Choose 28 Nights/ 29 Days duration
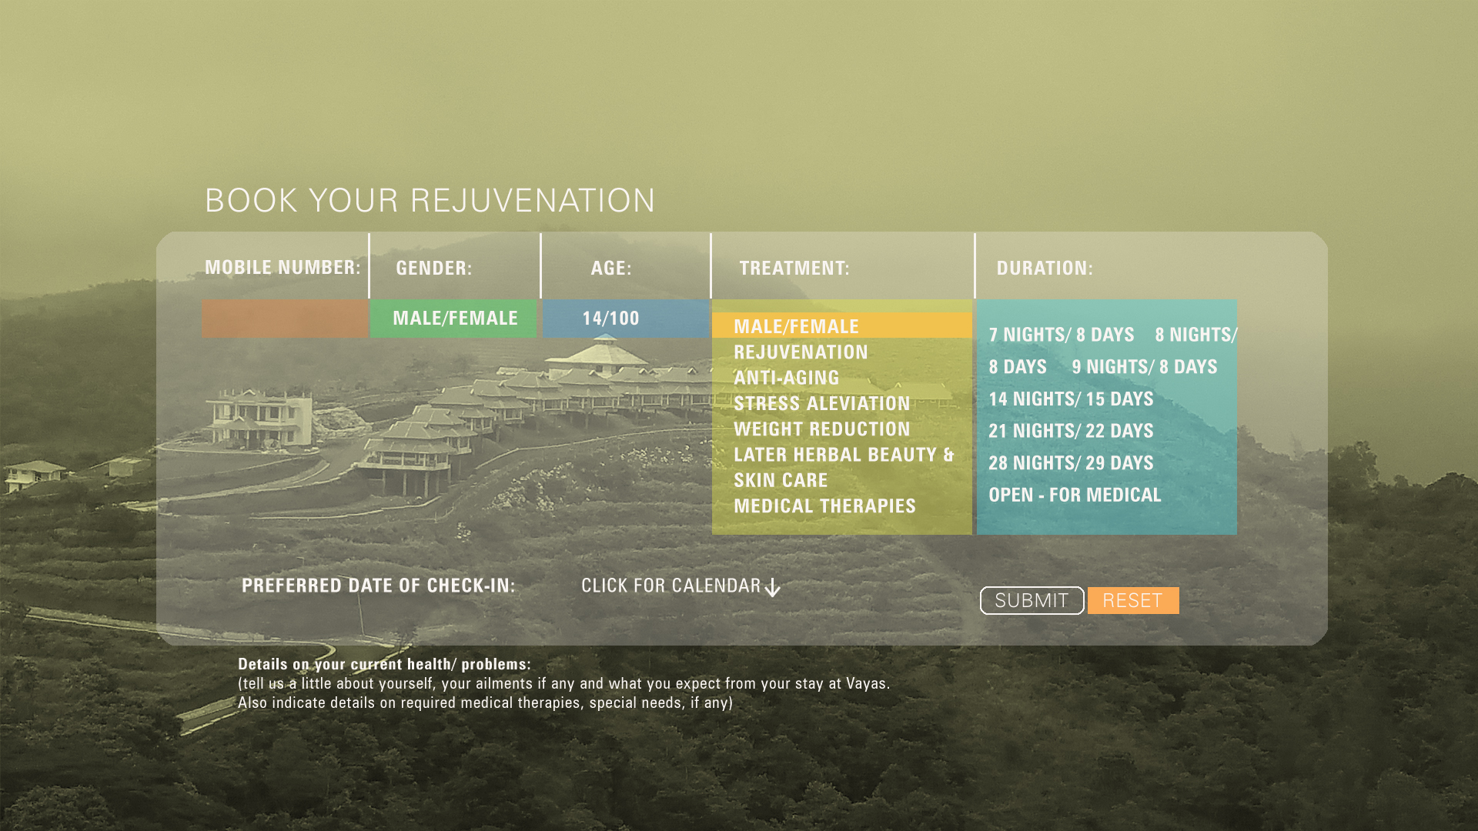The height and width of the screenshot is (831, 1478). pyautogui.click(x=1071, y=463)
